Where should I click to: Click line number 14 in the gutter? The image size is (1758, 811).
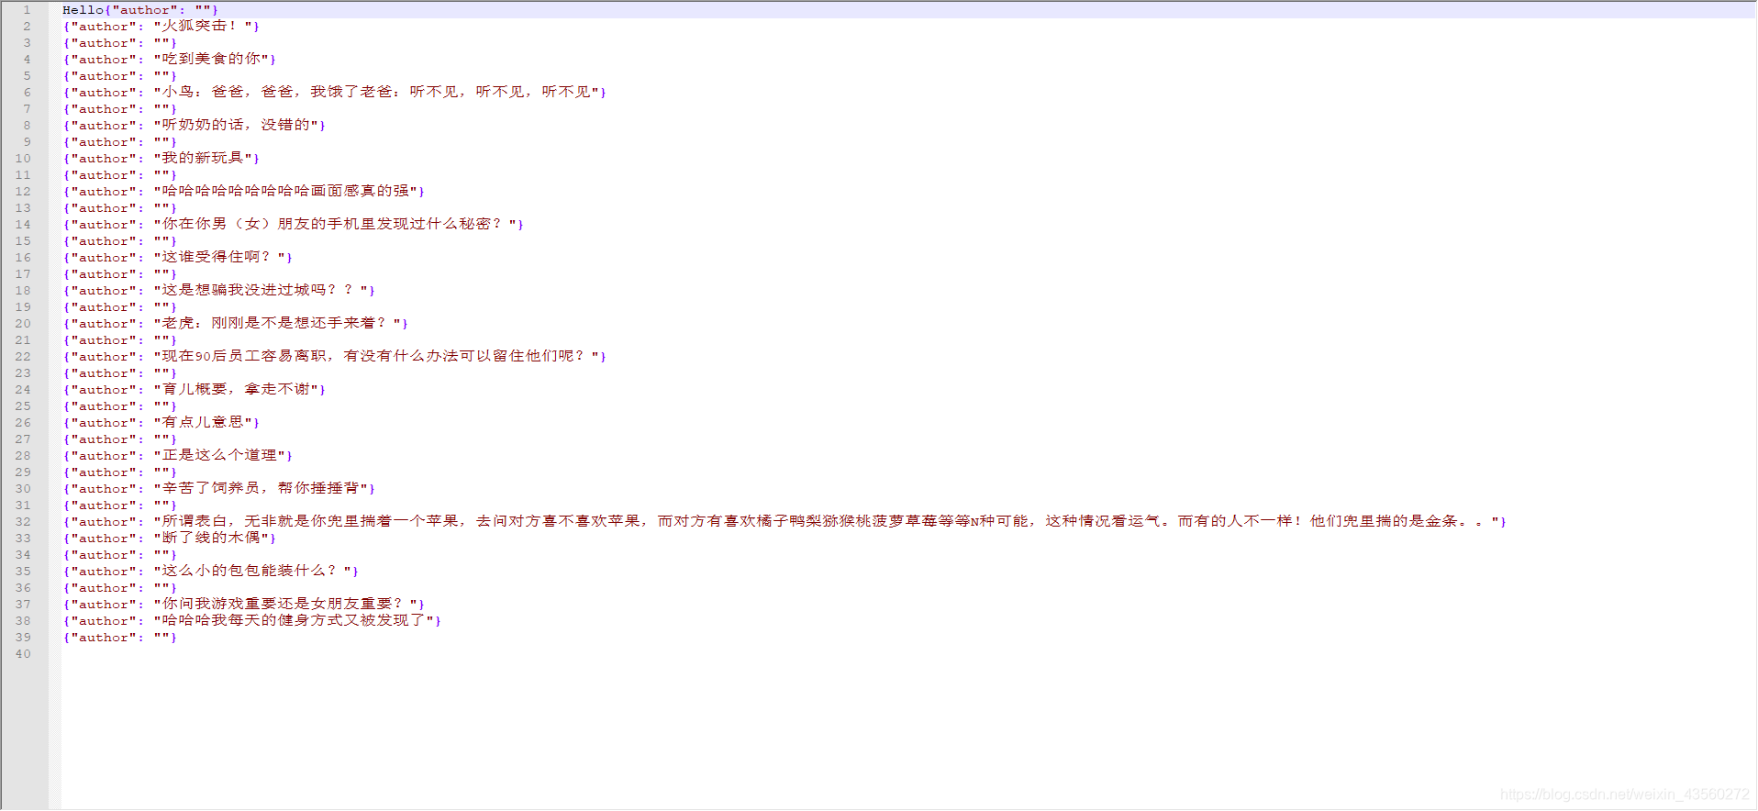click(x=23, y=225)
